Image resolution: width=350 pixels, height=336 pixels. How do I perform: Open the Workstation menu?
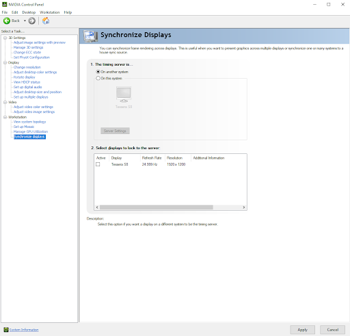coord(50,12)
